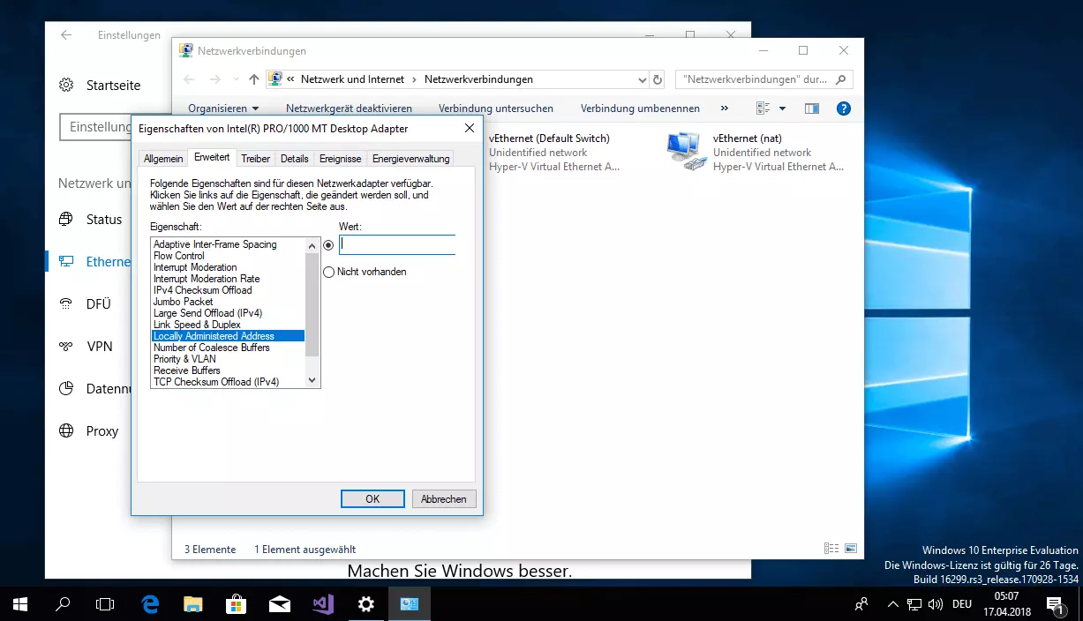Click Netzwerk und Internet breadcrumb

coord(350,79)
